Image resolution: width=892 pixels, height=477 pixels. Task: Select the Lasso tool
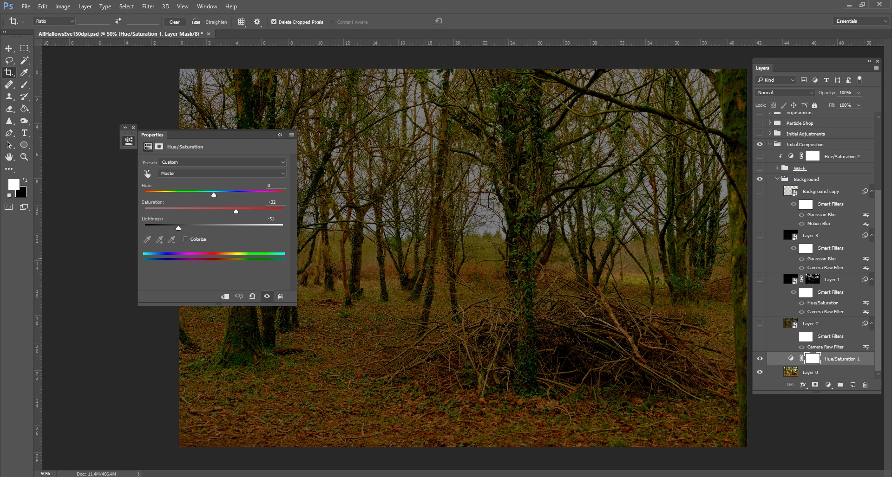coord(9,61)
